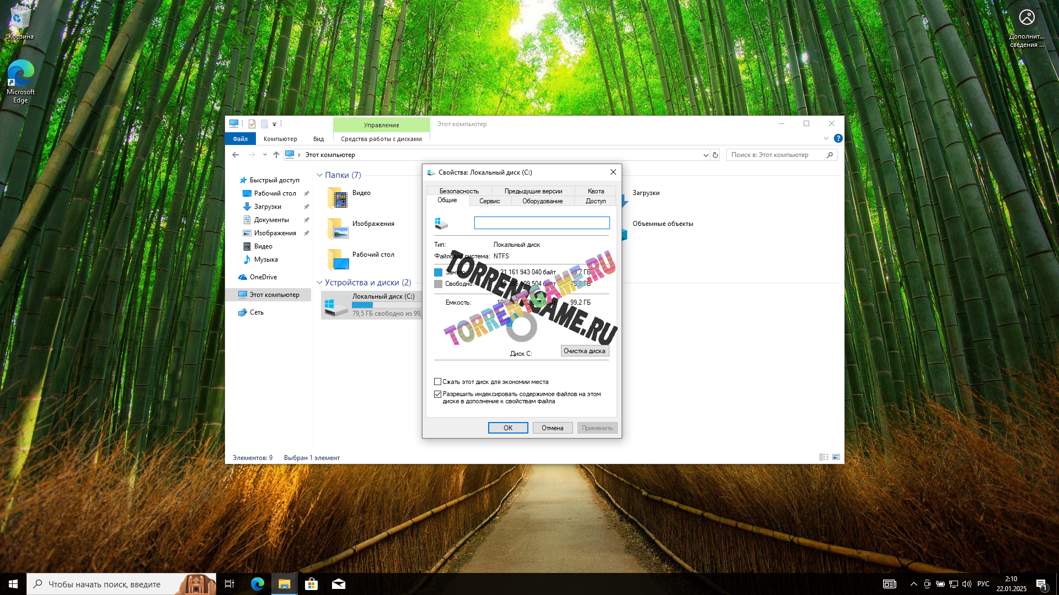The width and height of the screenshot is (1059, 595).
Task: Select OneDrive in the navigation pane
Action: [x=263, y=277]
